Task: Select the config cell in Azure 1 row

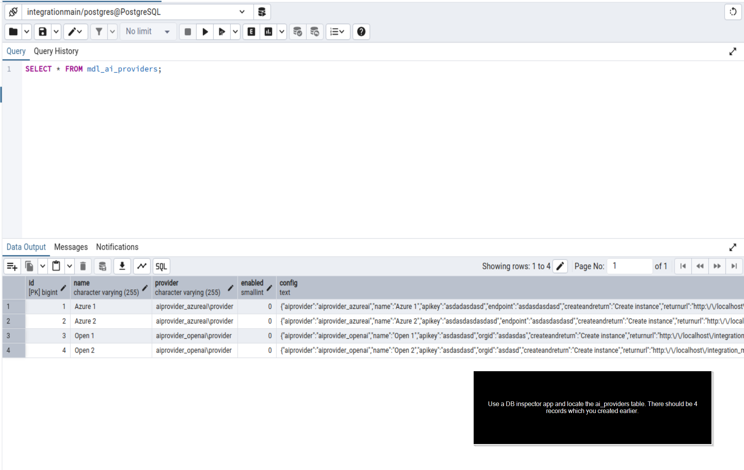Action: [x=510, y=306]
